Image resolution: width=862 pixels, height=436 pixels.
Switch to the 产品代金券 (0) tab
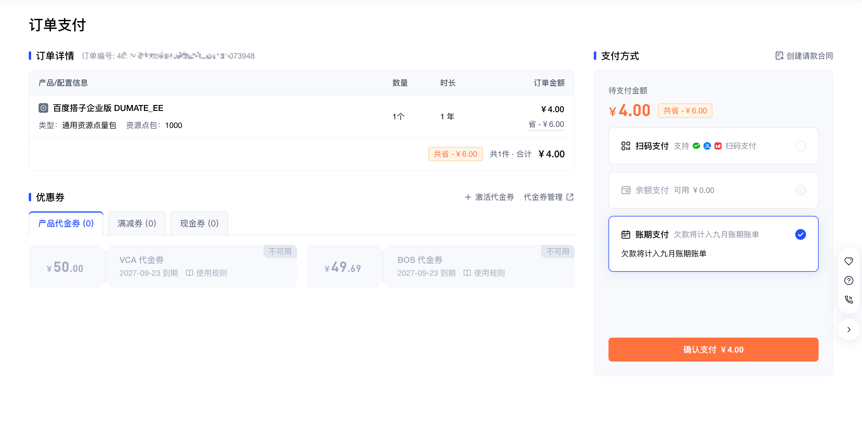point(66,223)
